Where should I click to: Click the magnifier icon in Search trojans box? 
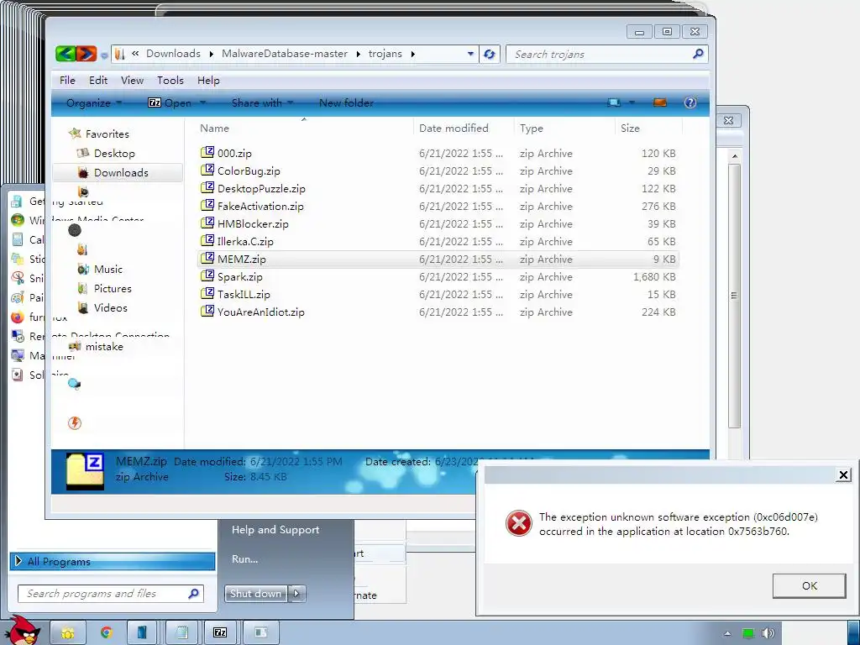pyautogui.click(x=698, y=54)
